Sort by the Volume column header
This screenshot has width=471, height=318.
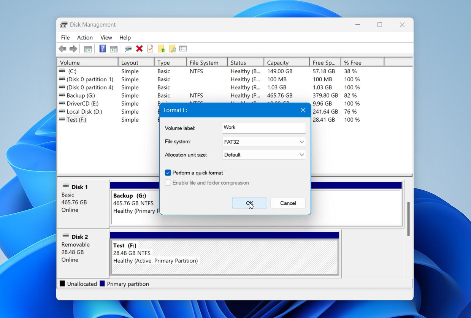(x=88, y=62)
